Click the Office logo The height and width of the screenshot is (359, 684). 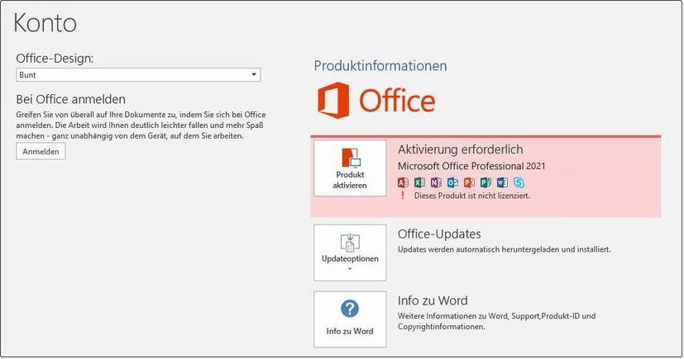click(x=376, y=101)
